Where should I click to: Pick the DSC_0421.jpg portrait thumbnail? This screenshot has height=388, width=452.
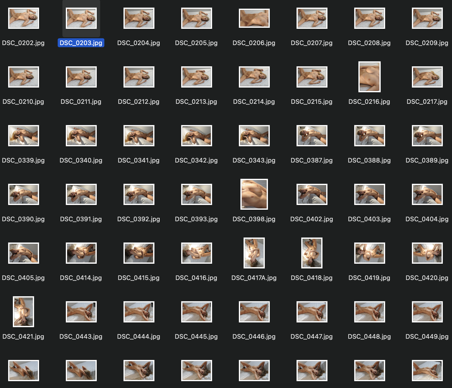tap(23, 312)
